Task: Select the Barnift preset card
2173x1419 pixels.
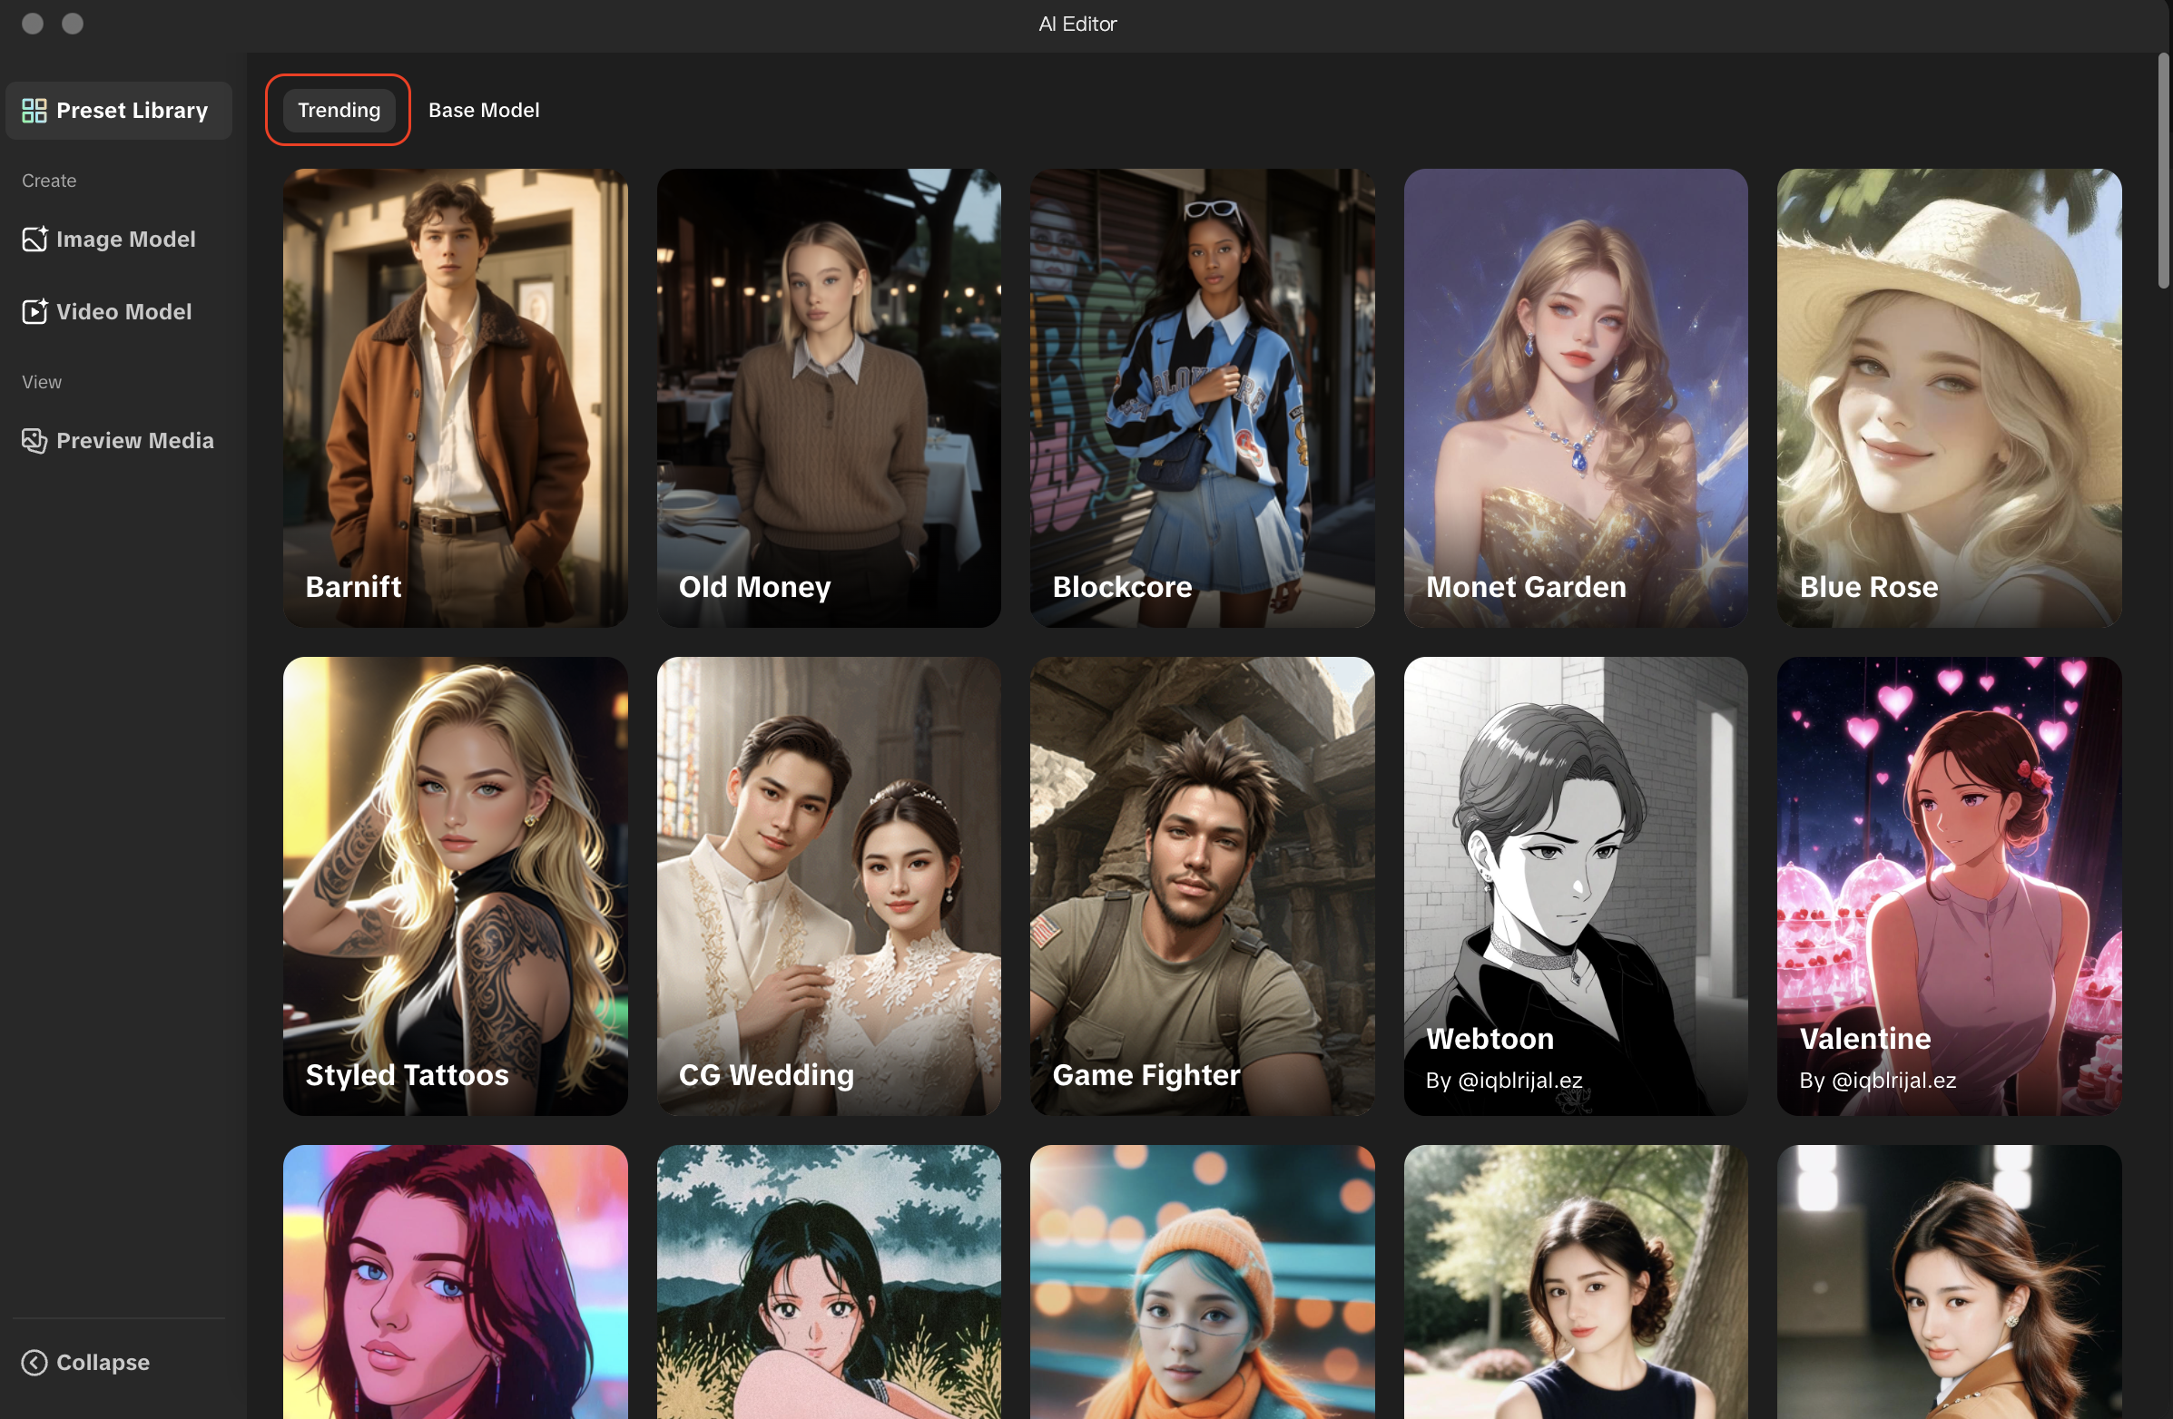Action: click(456, 398)
